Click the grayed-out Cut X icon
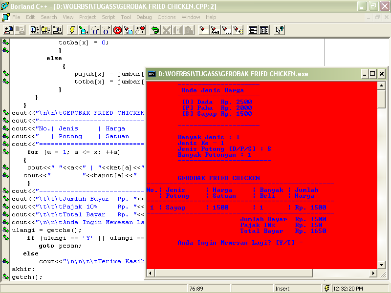 pyautogui.click(x=166, y=30)
